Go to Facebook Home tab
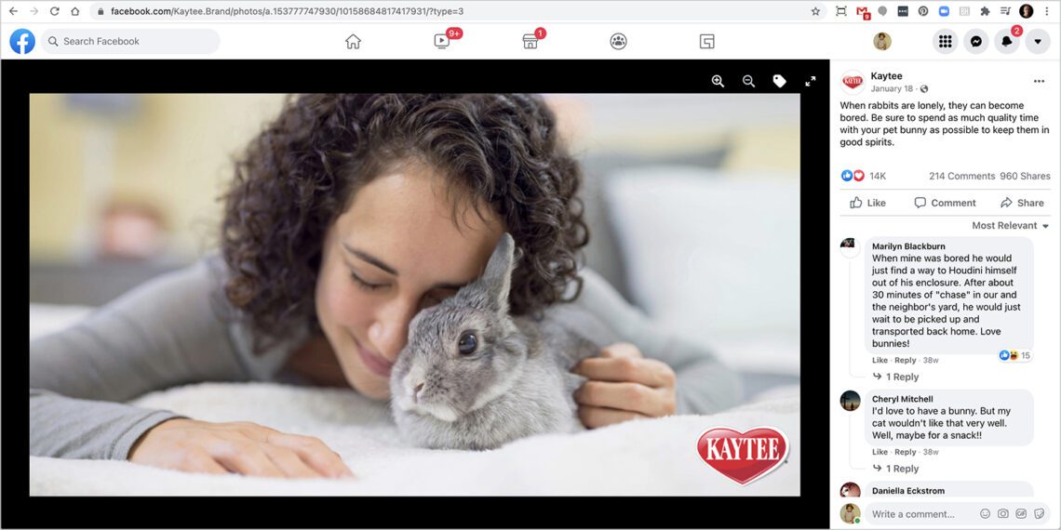The height and width of the screenshot is (530, 1061). coord(354,41)
